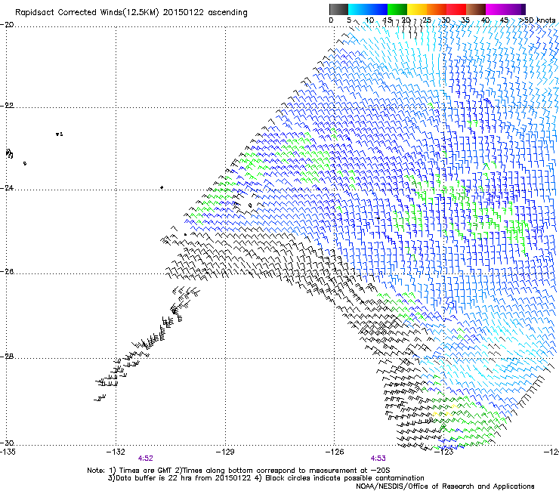Click the -123 longitude axis label
Viewport: 559px width, 491px height.
[x=444, y=452]
